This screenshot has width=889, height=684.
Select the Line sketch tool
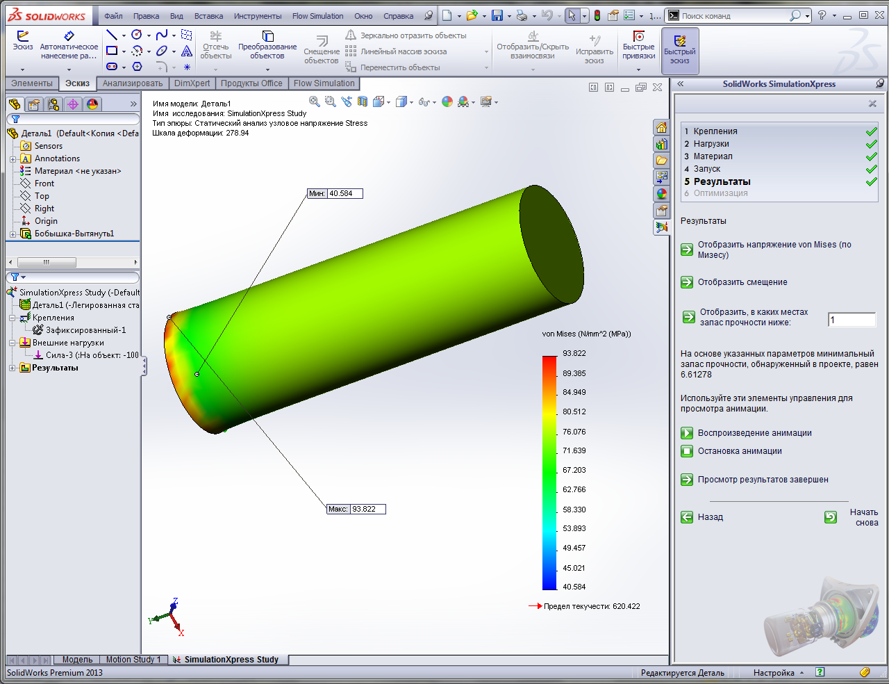point(111,35)
